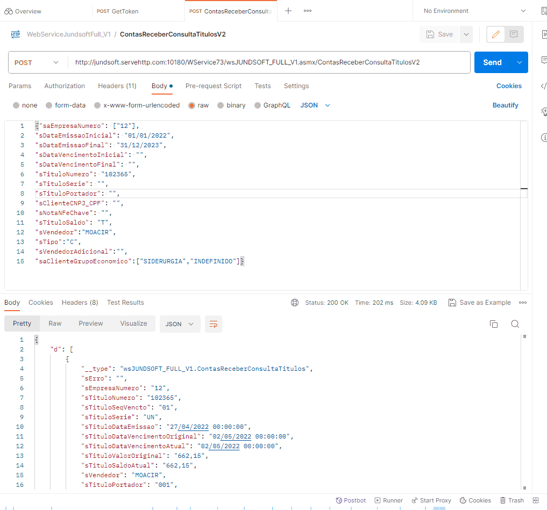547x510 pixels.
Task: Open the Pre-request Script tab
Action: click(x=213, y=86)
